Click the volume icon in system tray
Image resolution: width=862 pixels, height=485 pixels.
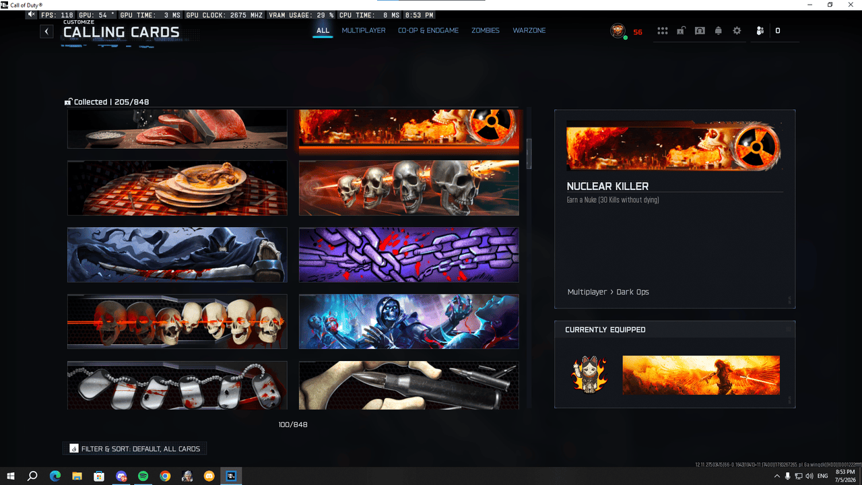809,476
